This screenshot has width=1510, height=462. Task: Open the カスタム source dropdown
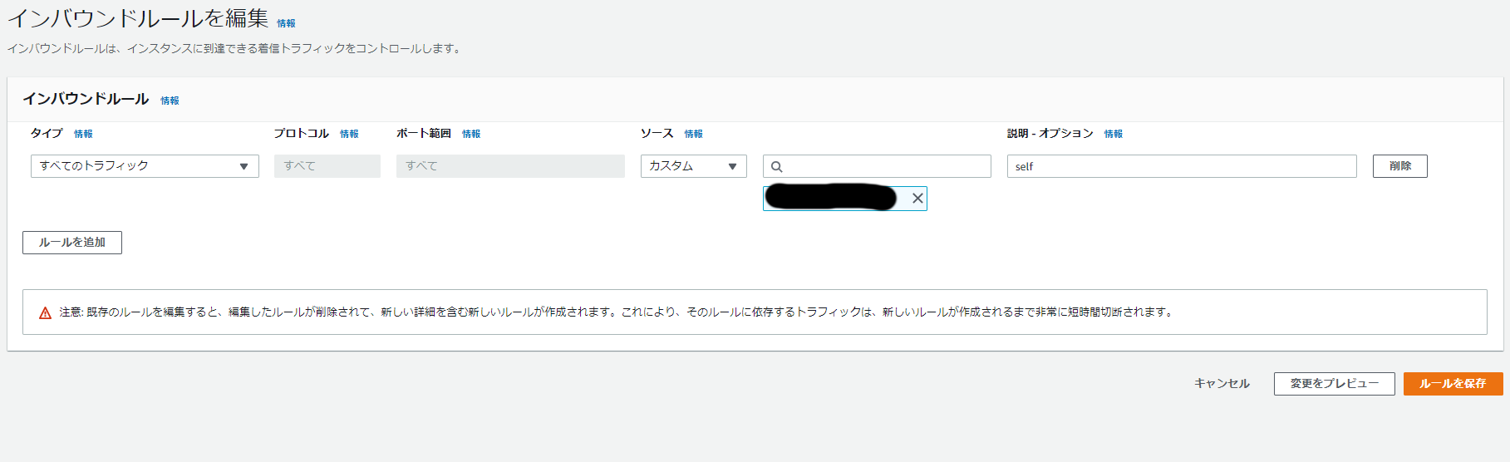point(693,166)
